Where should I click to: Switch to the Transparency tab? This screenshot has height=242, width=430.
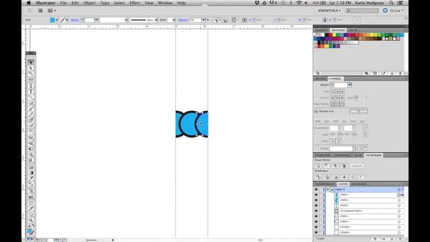tap(325, 184)
